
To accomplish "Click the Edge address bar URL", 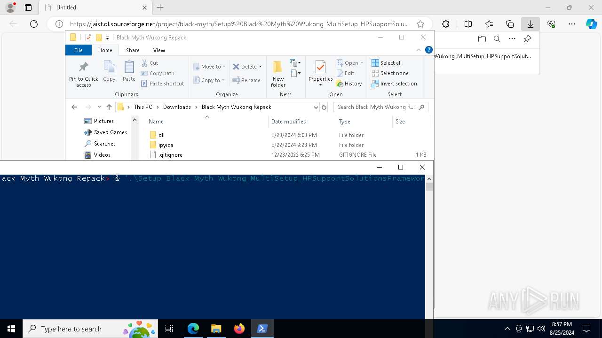I will click(239, 24).
